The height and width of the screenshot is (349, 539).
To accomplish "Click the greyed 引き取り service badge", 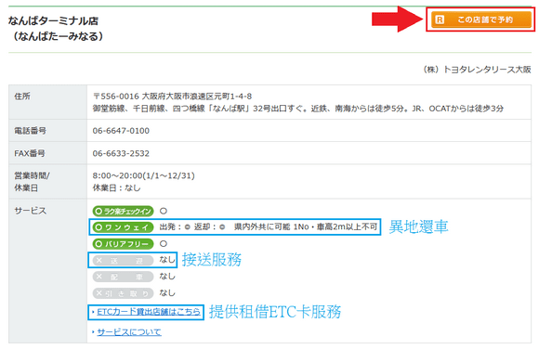I will click(x=123, y=293).
